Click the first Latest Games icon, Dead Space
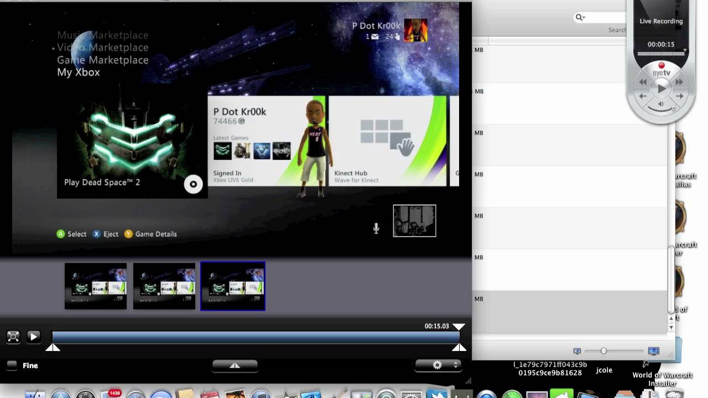The width and height of the screenshot is (708, 398). pyautogui.click(x=222, y=151)
